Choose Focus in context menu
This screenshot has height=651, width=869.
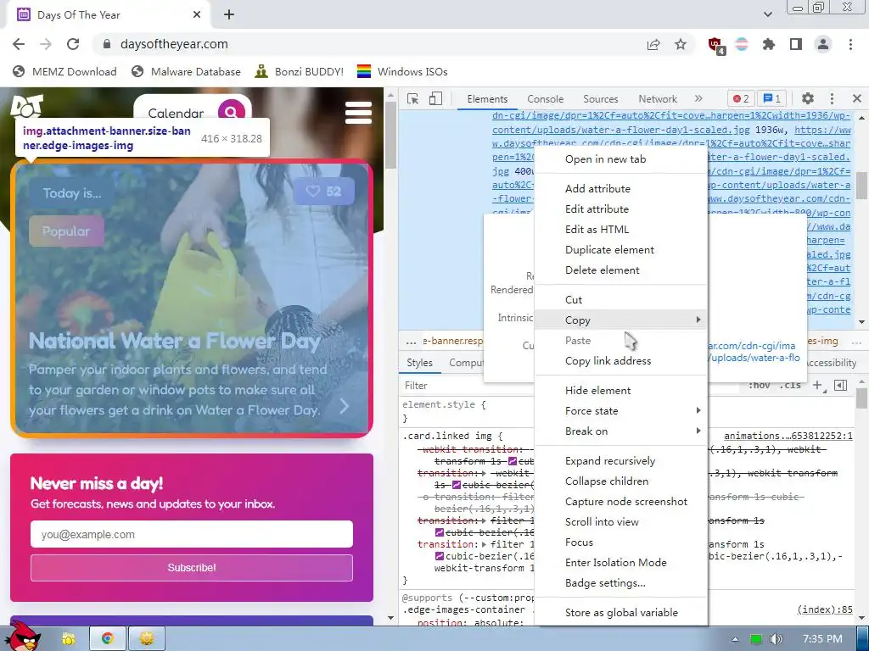pos(621,542)
